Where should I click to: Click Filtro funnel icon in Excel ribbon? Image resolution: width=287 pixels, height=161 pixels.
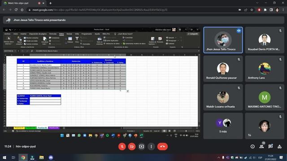tap(77, 40)
